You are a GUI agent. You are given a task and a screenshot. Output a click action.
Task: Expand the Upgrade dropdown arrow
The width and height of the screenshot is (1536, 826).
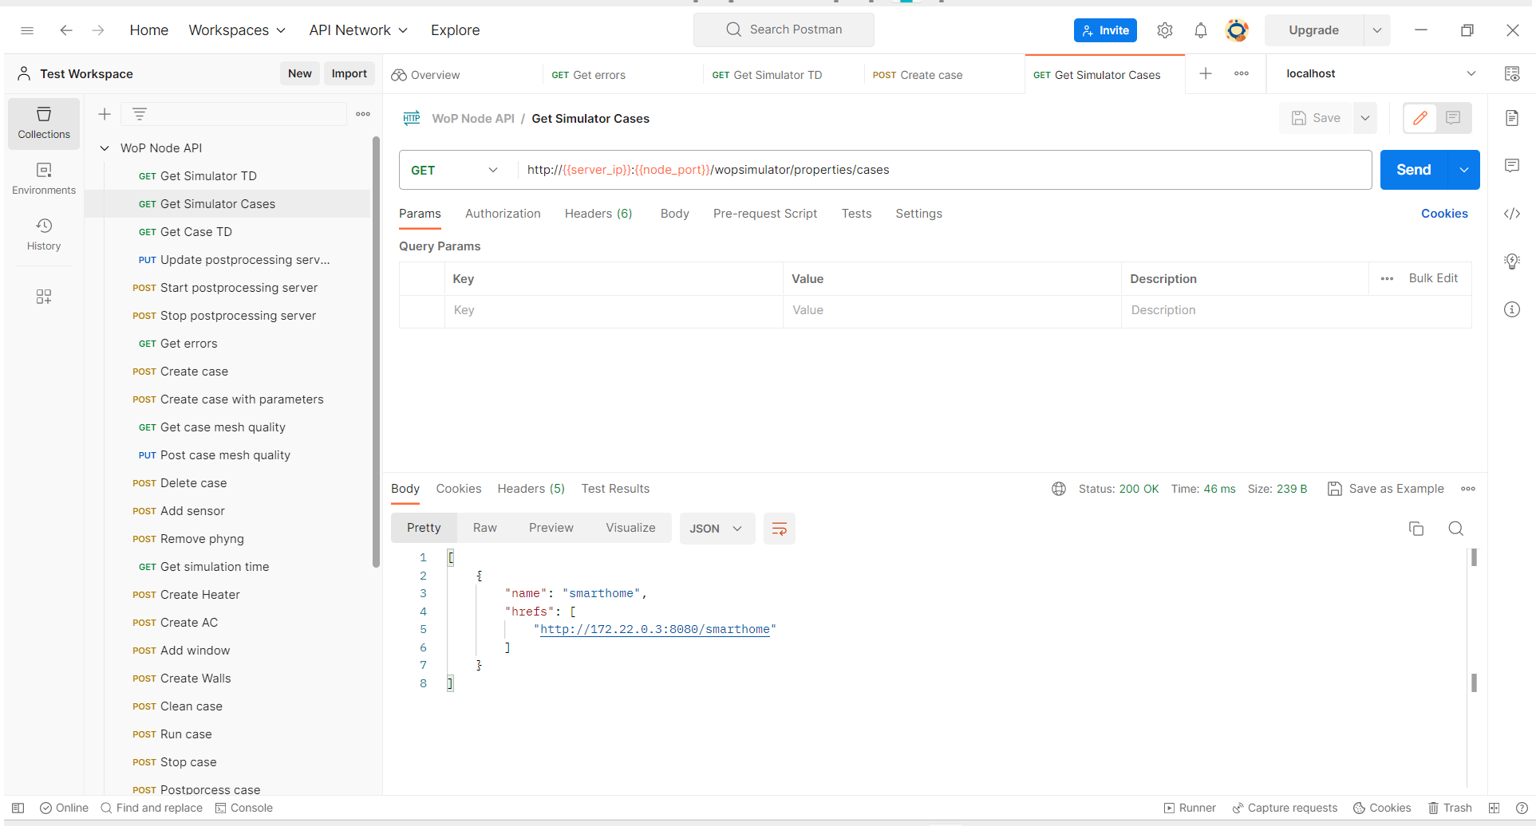(1376, 30)
